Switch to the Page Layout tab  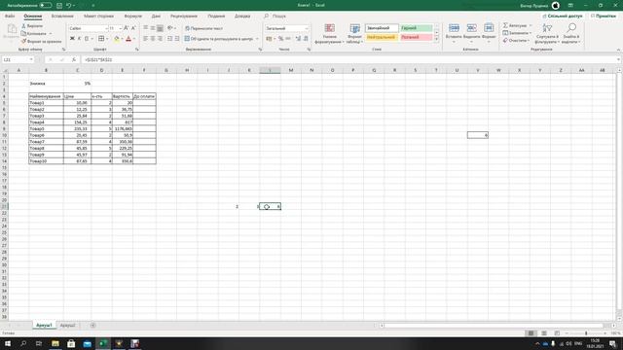pyautogui.click(x=98, y=17)
